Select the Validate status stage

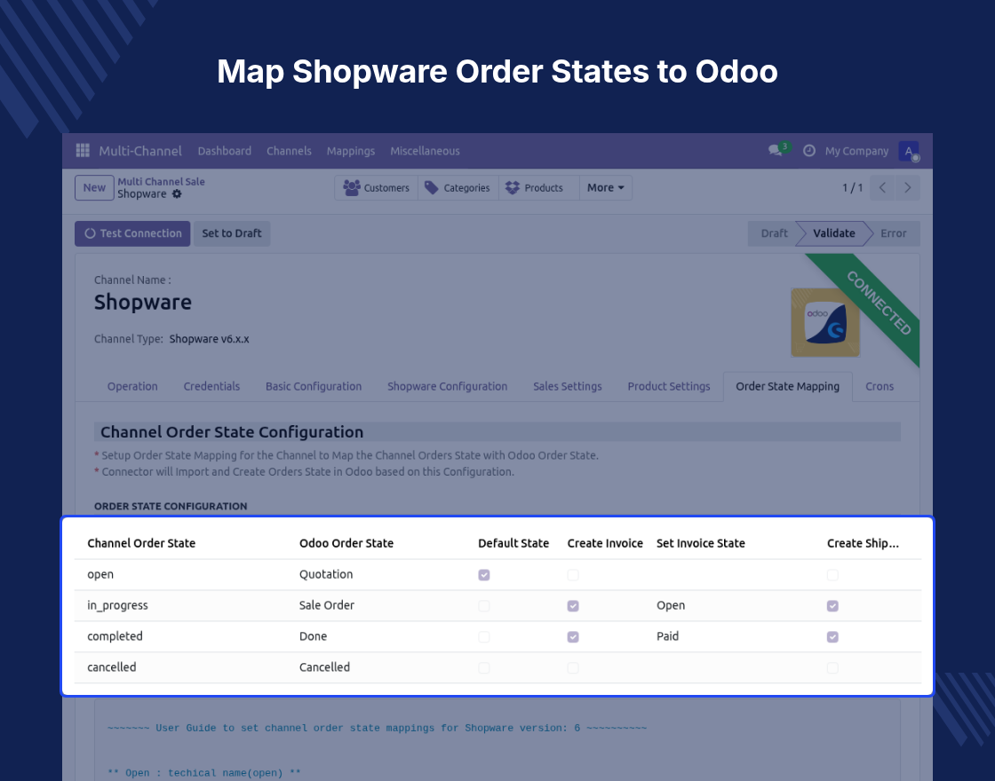(834, 233)
